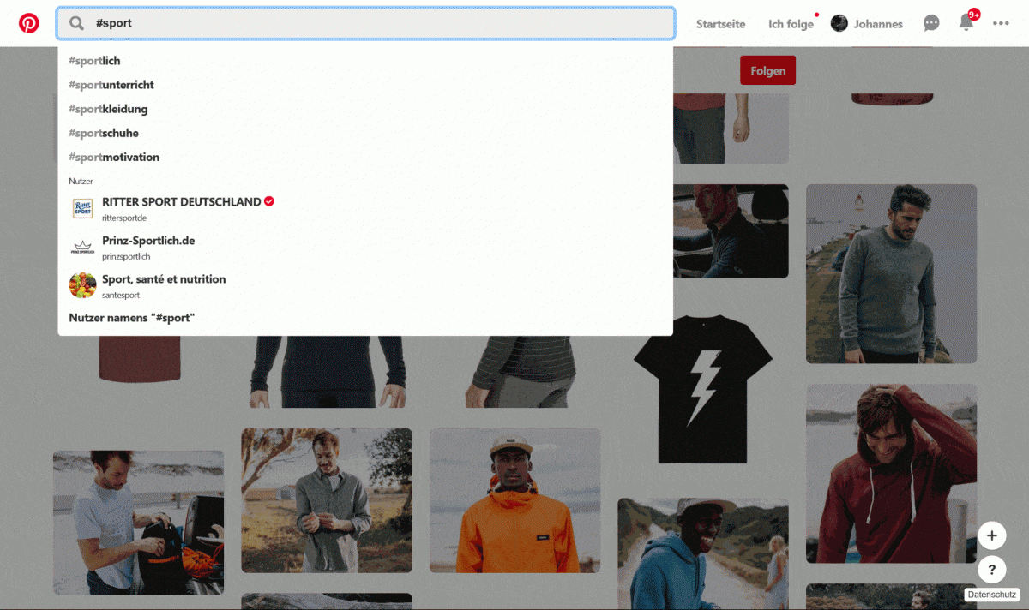Viewport: 1029px width, 610px height.
Task: Click the red Folgen button
Action: [x=767, y=70]
